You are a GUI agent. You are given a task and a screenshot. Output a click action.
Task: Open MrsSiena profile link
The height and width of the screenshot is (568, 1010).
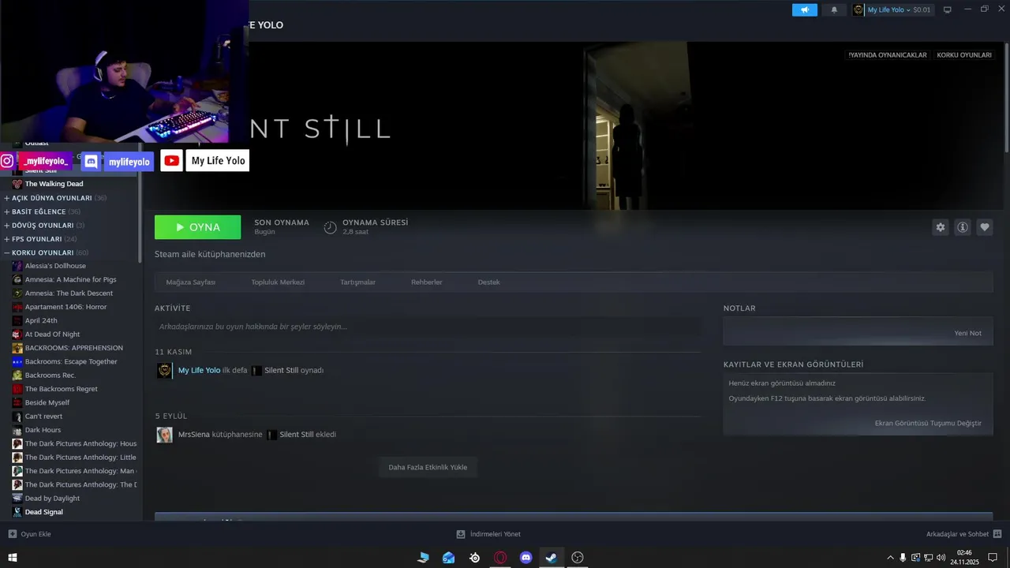coord(194,434)
